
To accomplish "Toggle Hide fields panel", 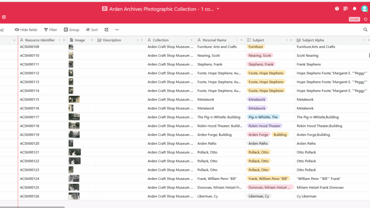I will (x=26, y=30).
